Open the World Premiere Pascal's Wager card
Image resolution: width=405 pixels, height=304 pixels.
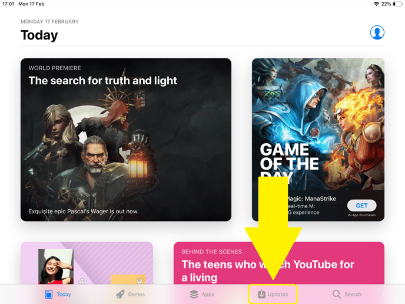126,140
